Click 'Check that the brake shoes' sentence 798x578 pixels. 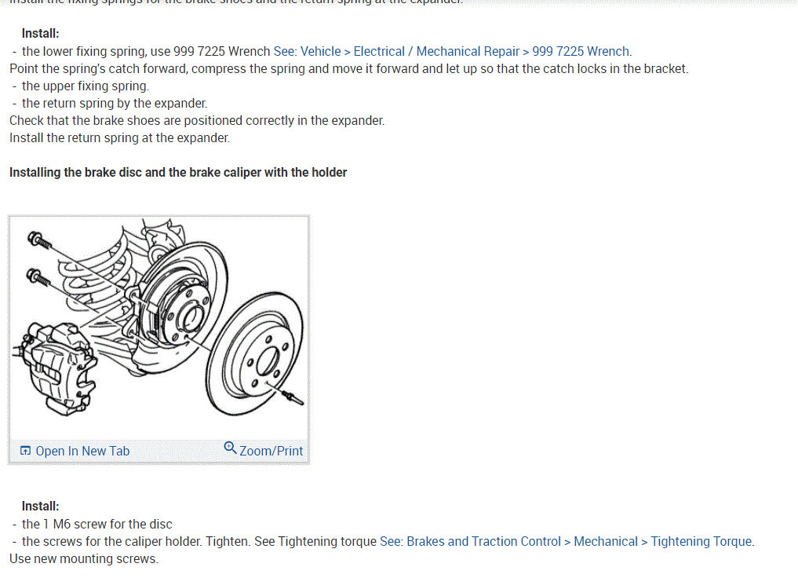click(197, 121)
